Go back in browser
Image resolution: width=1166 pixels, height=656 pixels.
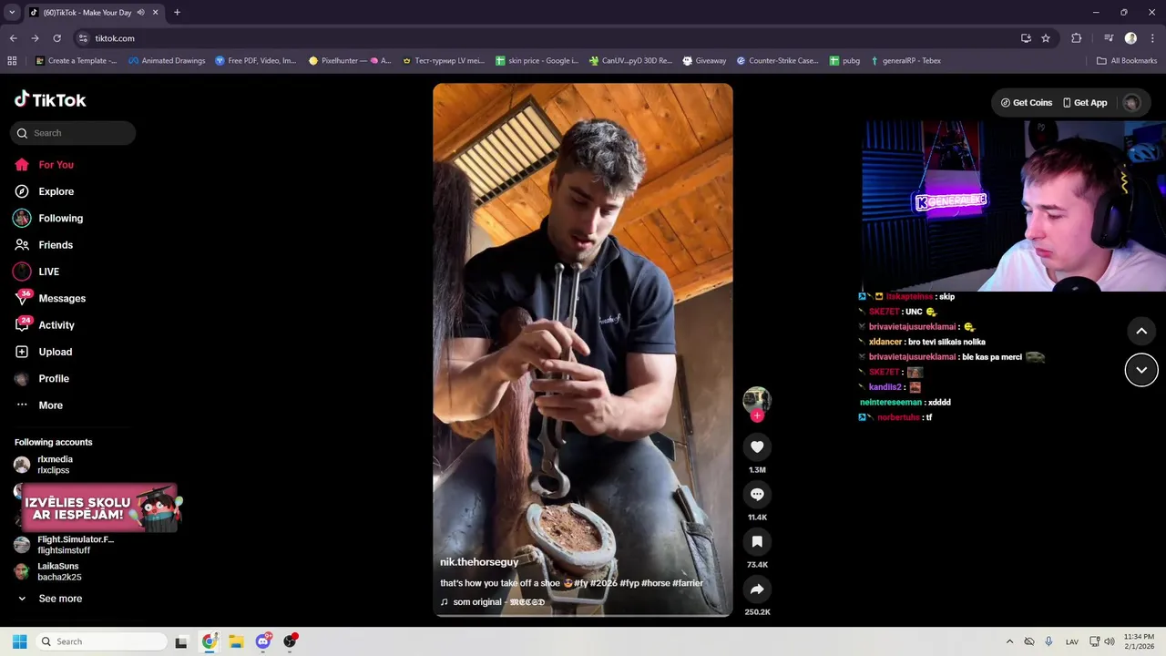pyautogui.click(x=13, y=38)
